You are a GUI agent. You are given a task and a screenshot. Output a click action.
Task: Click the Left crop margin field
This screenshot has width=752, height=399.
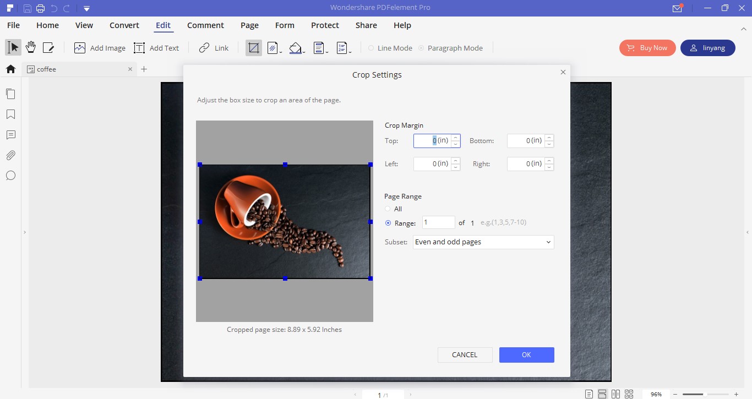point(432,164)
